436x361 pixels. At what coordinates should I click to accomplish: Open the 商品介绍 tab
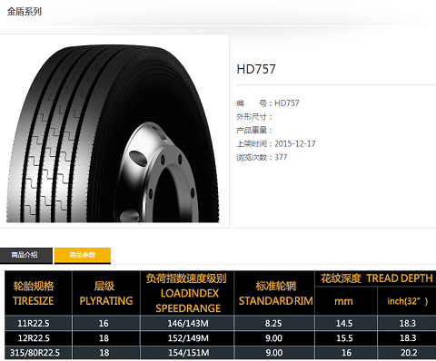tap(26, 256)
